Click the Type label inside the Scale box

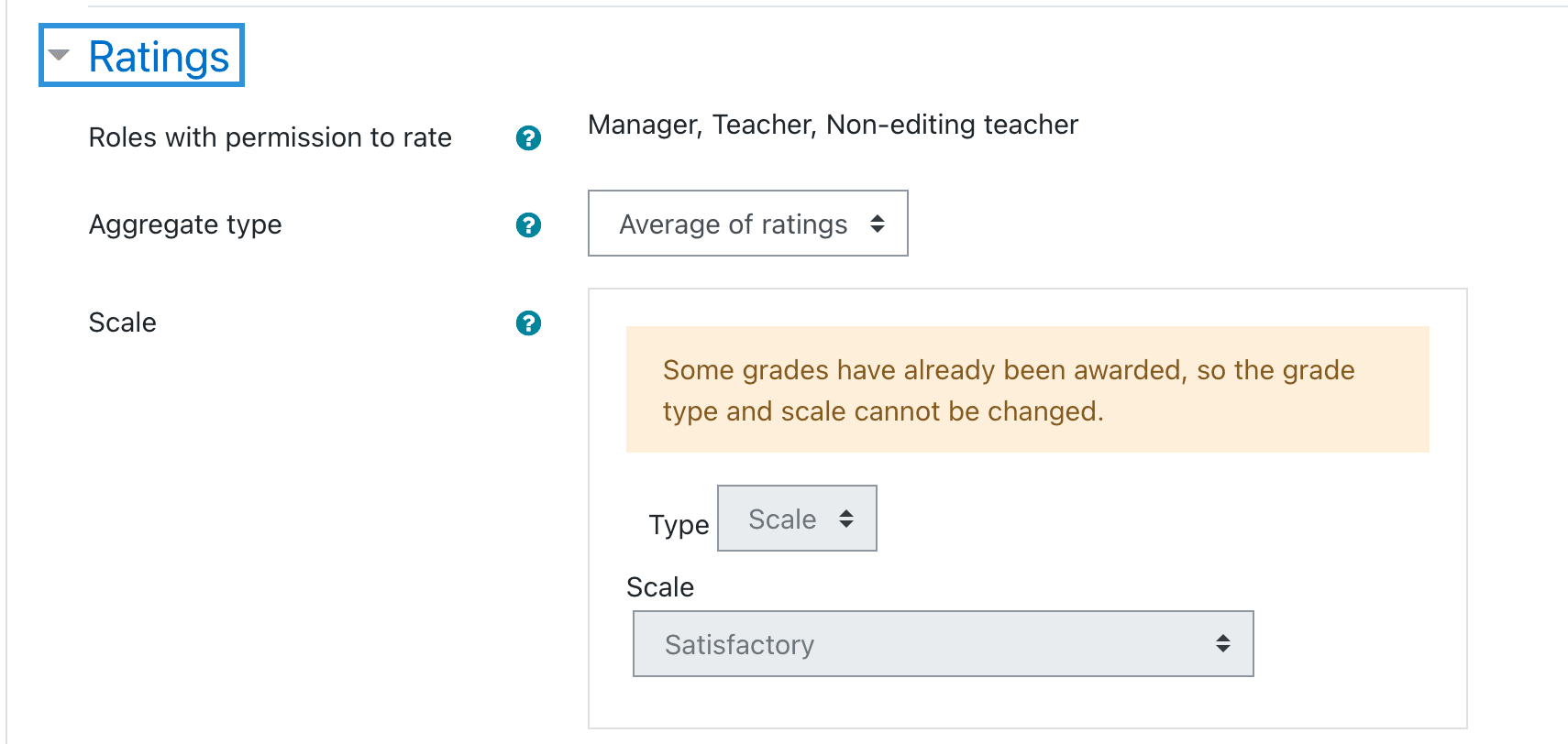coord(679,525)
